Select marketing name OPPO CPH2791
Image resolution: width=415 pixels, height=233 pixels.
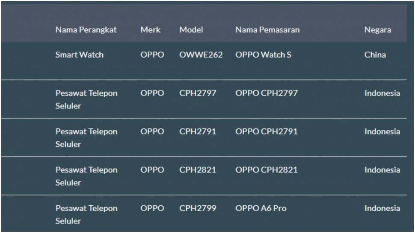coord(266,131)
